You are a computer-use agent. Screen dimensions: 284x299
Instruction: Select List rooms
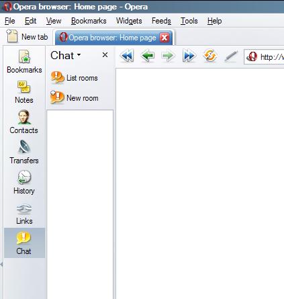pos(75,78)
